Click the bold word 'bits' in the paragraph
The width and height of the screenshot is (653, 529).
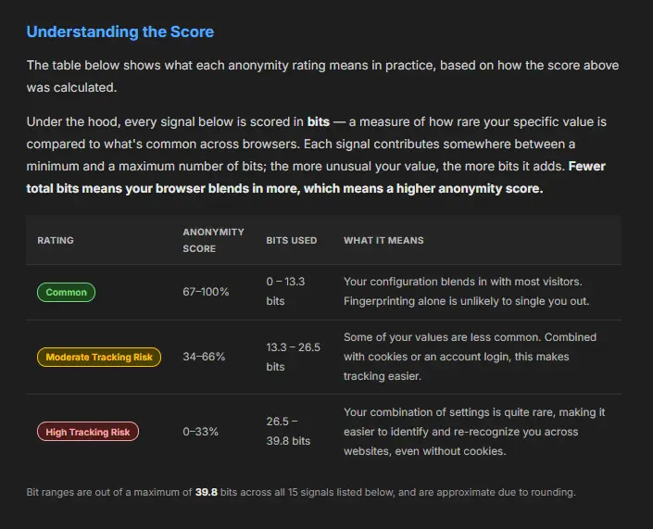(x=319, y=121)
